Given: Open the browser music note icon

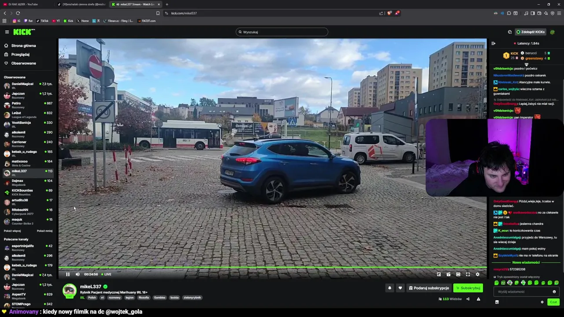Looking at the screenshot, I should (526, 13).
